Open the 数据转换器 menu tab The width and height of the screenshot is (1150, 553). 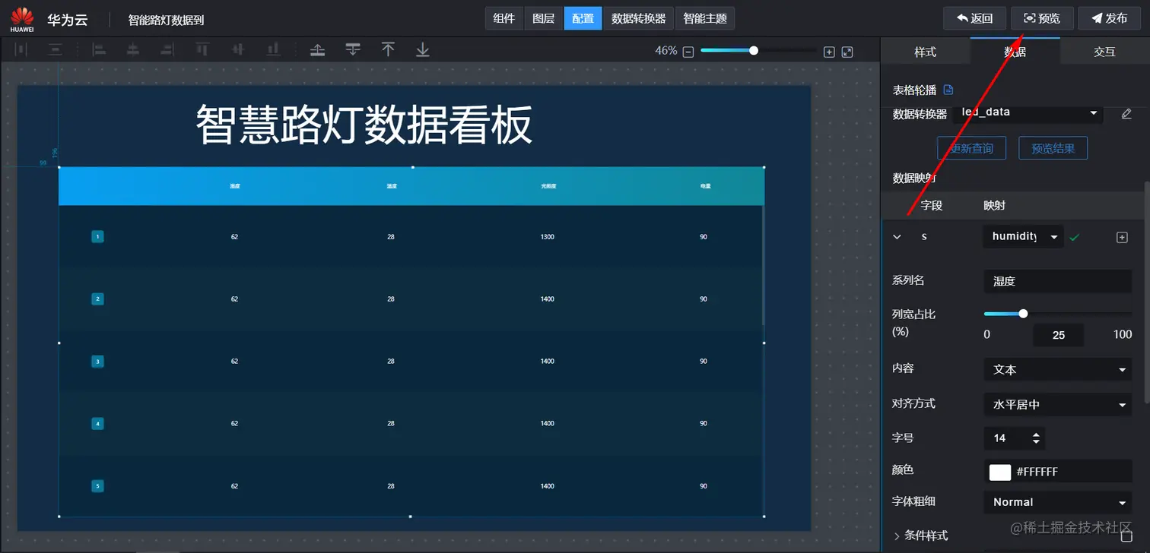point(639,18)
